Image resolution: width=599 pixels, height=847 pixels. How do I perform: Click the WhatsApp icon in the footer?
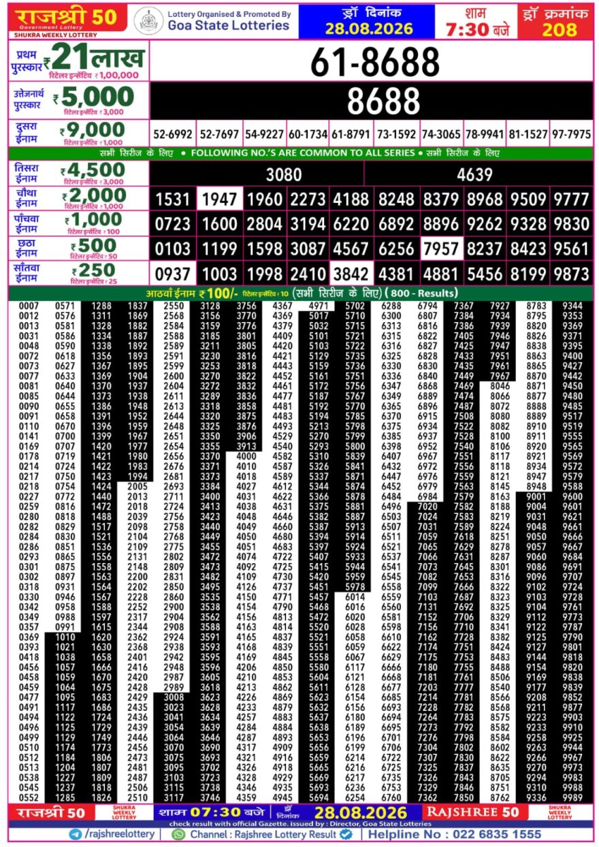178,834
